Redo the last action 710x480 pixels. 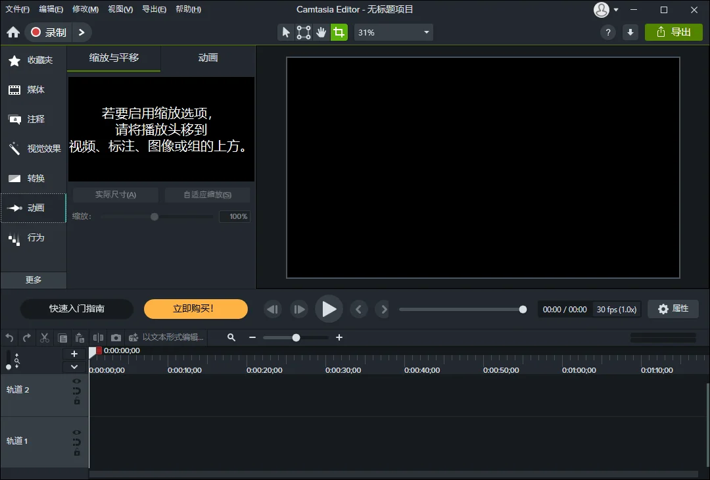[27, 337]
